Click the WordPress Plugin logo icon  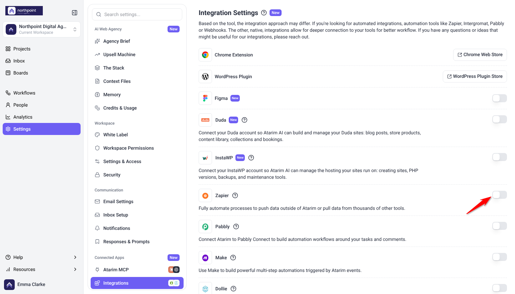tap(205, 77)
